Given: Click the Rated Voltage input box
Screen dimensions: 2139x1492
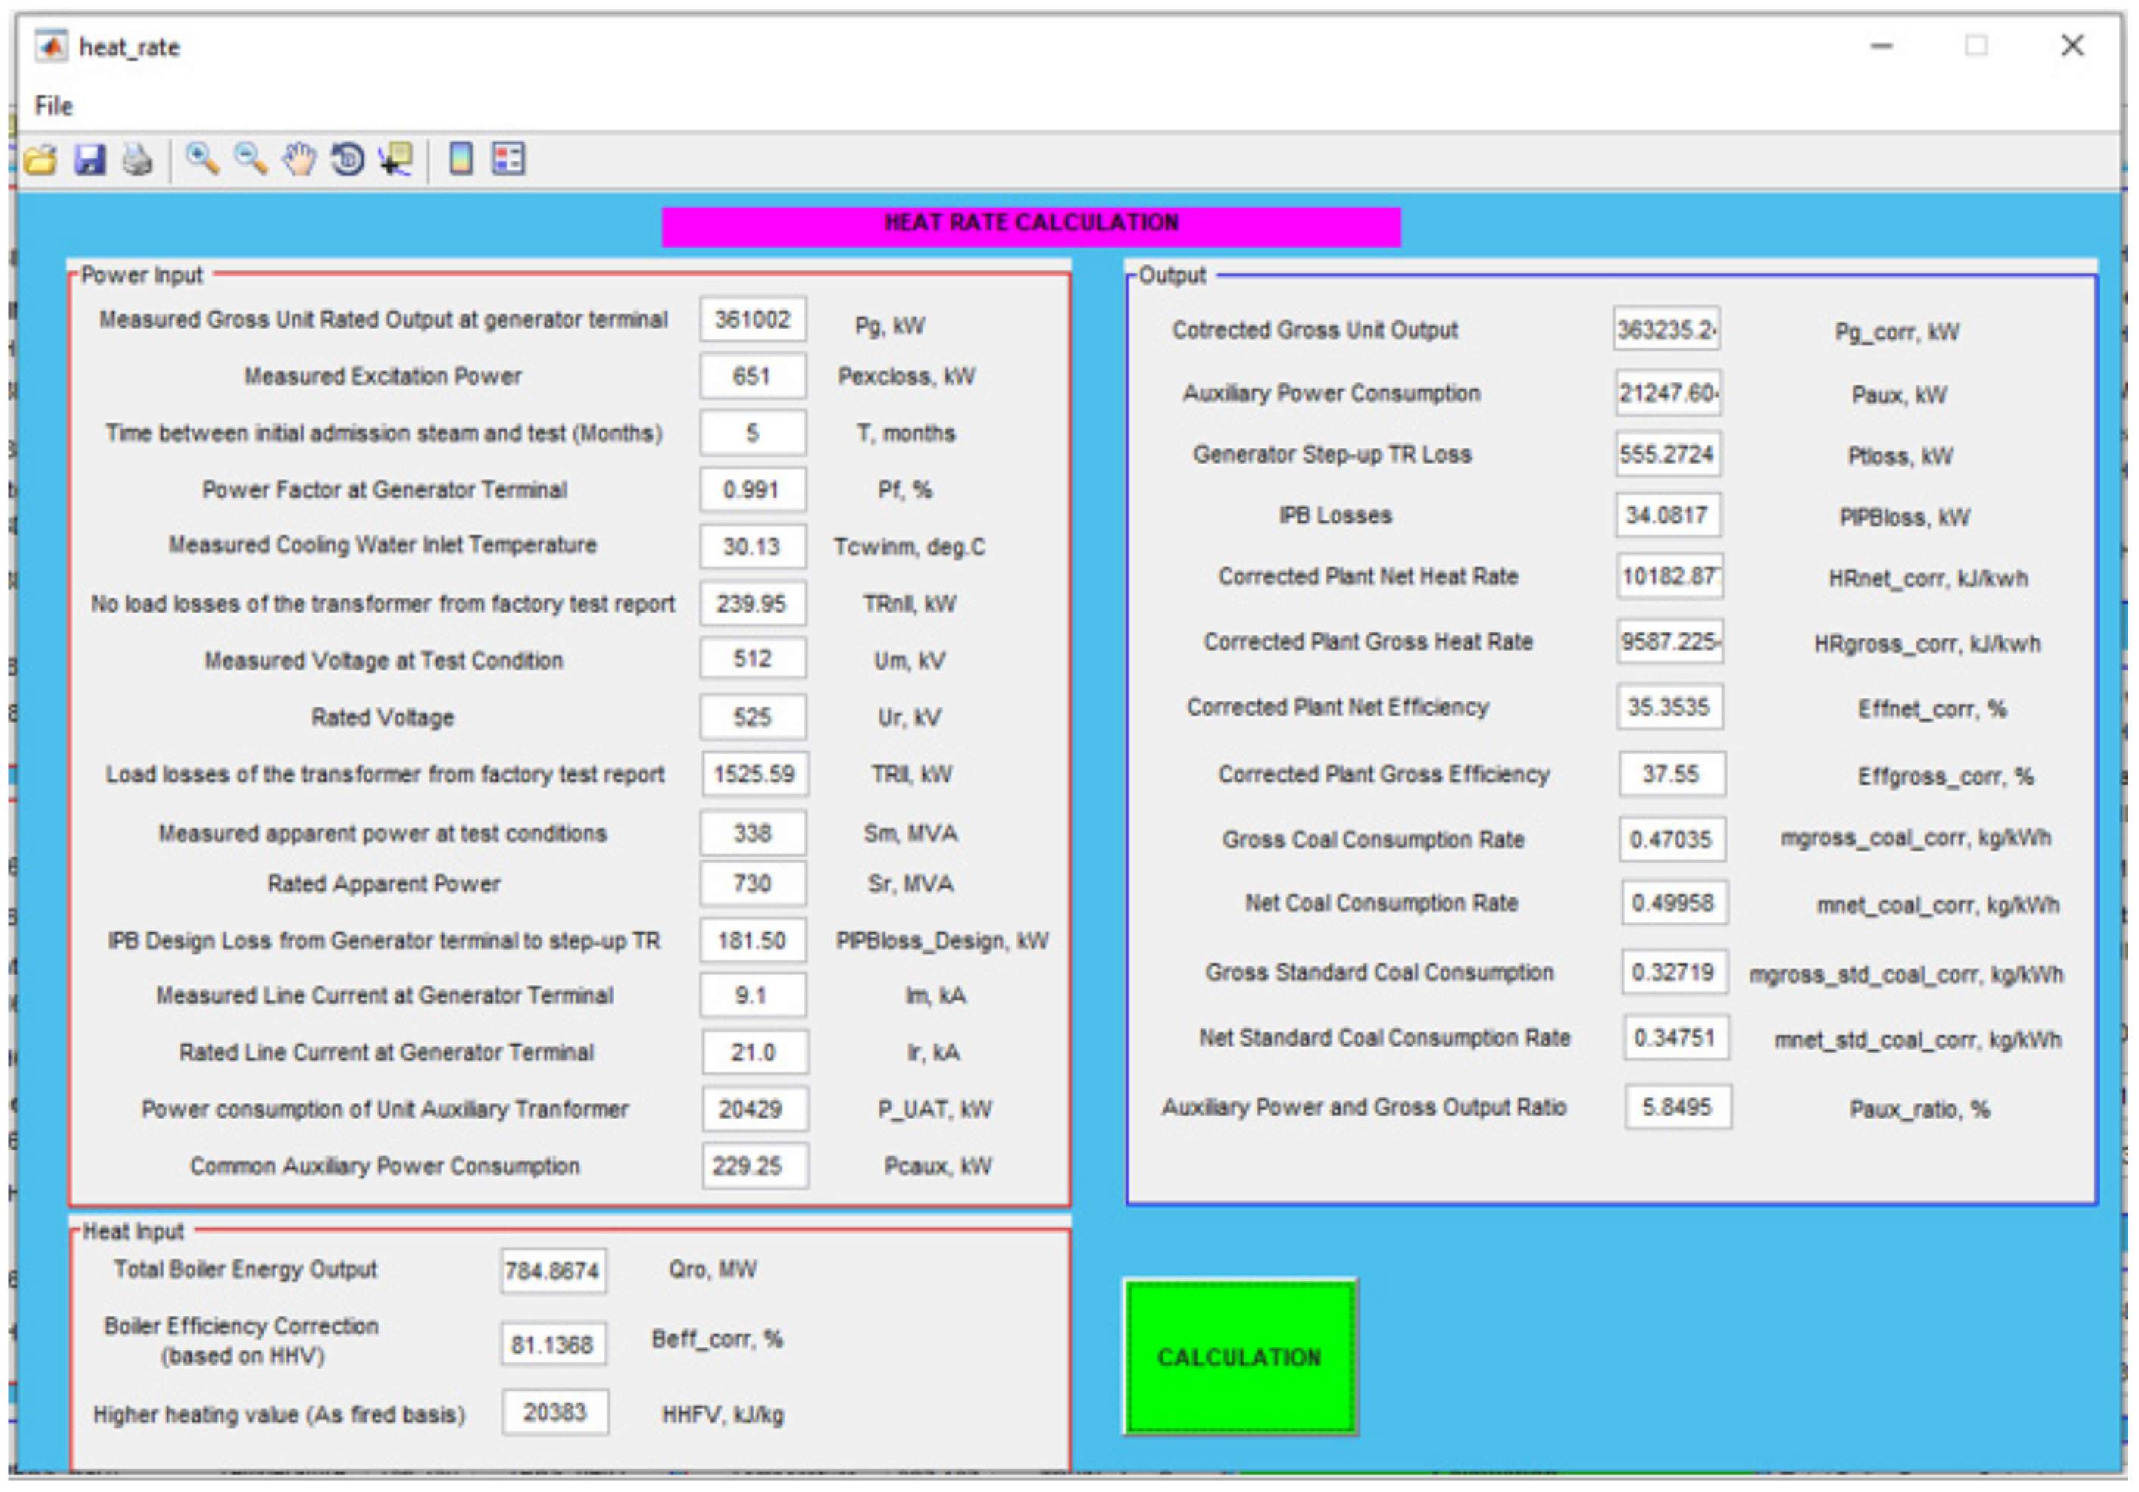Looking at the screenshot, I should coord(753,717).
